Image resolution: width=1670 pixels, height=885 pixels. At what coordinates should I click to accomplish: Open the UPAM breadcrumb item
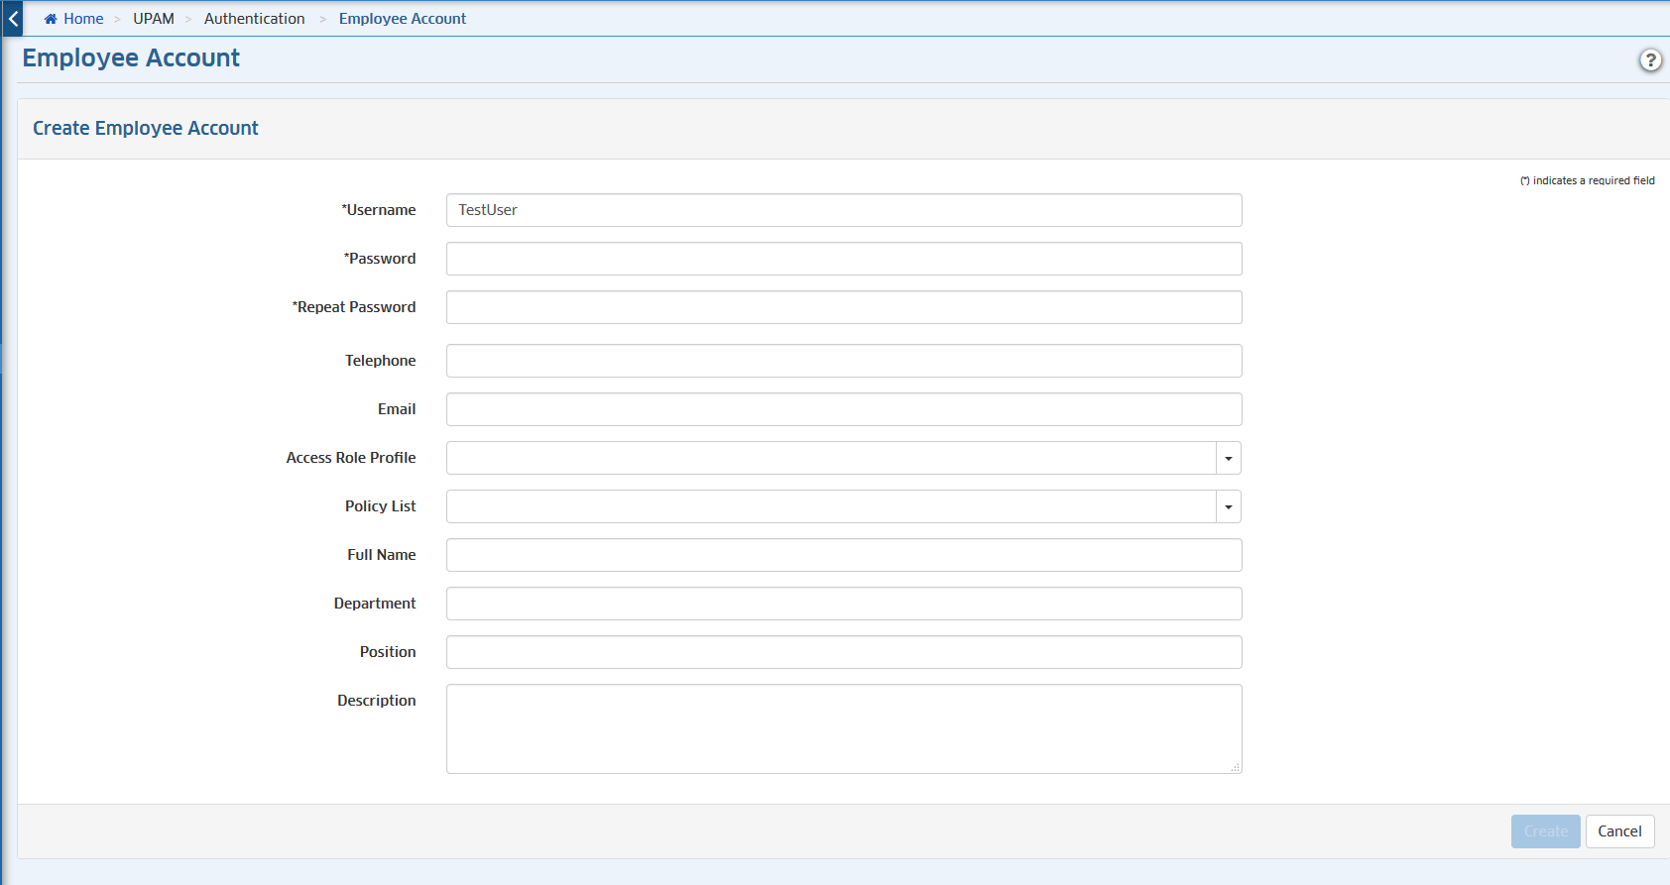click(154, 19)
